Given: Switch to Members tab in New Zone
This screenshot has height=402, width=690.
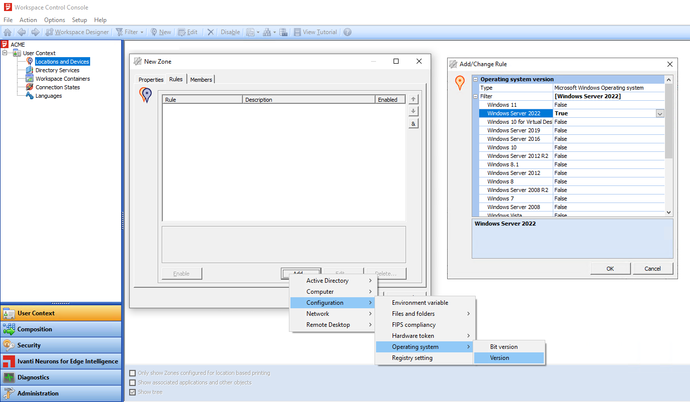Looking at the screenshot, I should [201, 80].
